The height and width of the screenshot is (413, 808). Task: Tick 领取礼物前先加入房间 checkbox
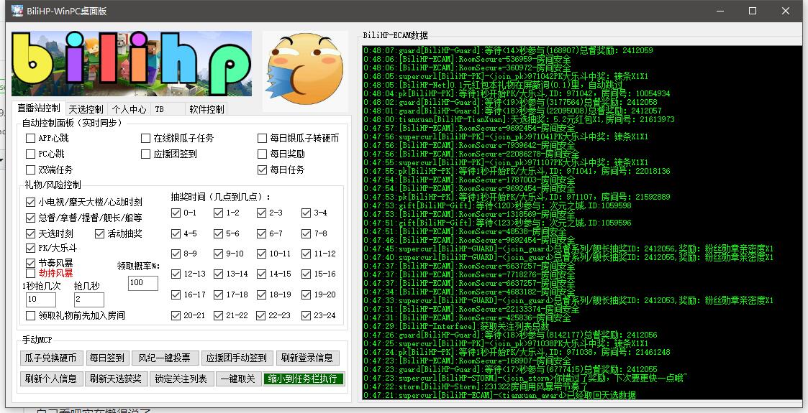30,315
